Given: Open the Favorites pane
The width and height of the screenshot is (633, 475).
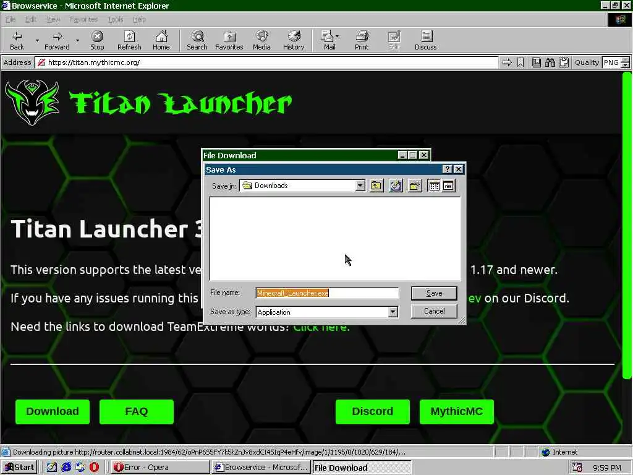Looking at the screenshot, I should pyautogui.click(x=229, y=40).
